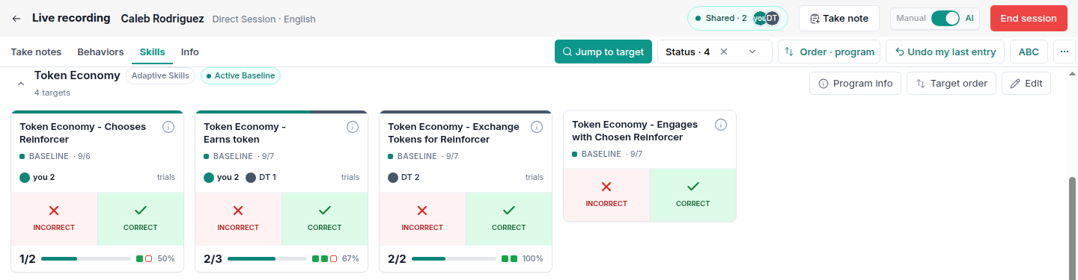Viewport: 1078px width, 280px height.
Task: Open info for Chooses Reinforcer target
Action: point(168,127)
